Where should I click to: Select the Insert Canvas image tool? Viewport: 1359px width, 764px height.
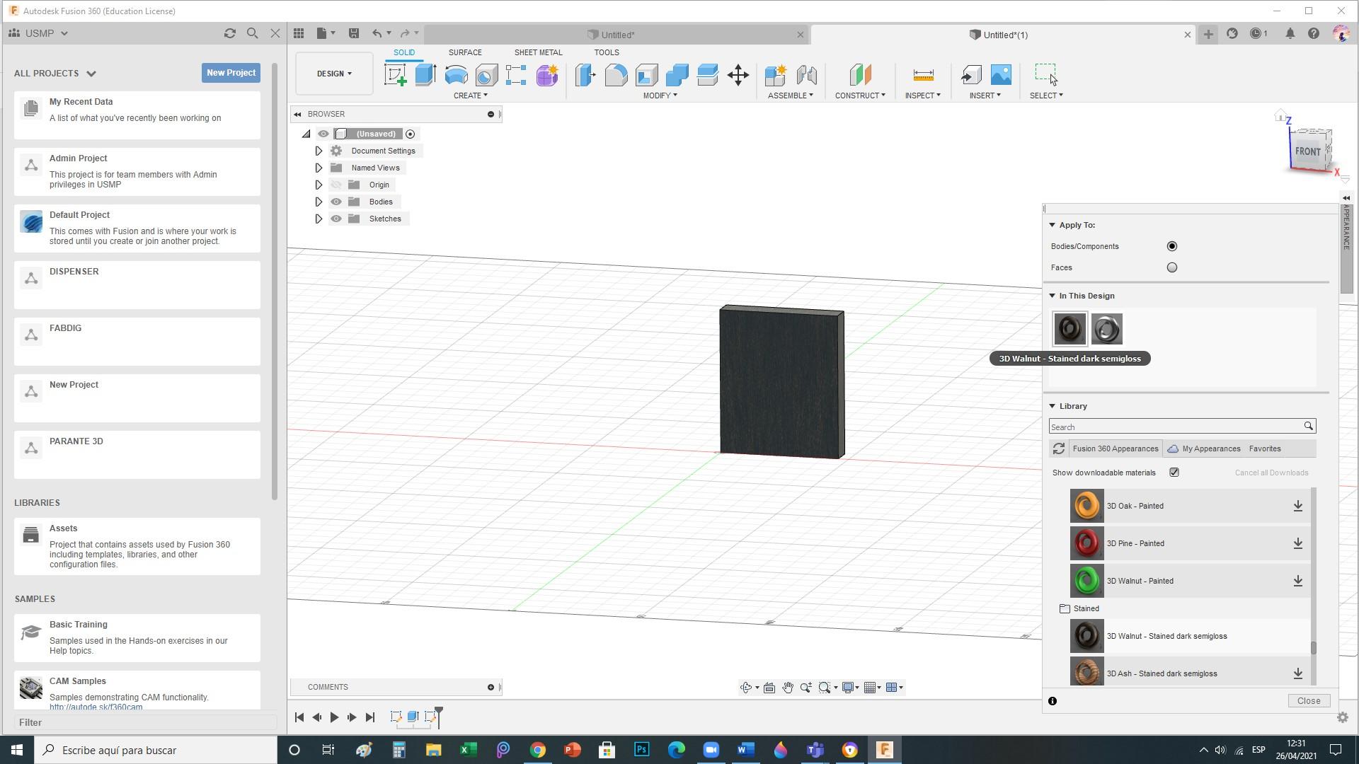coord(1001,75)
